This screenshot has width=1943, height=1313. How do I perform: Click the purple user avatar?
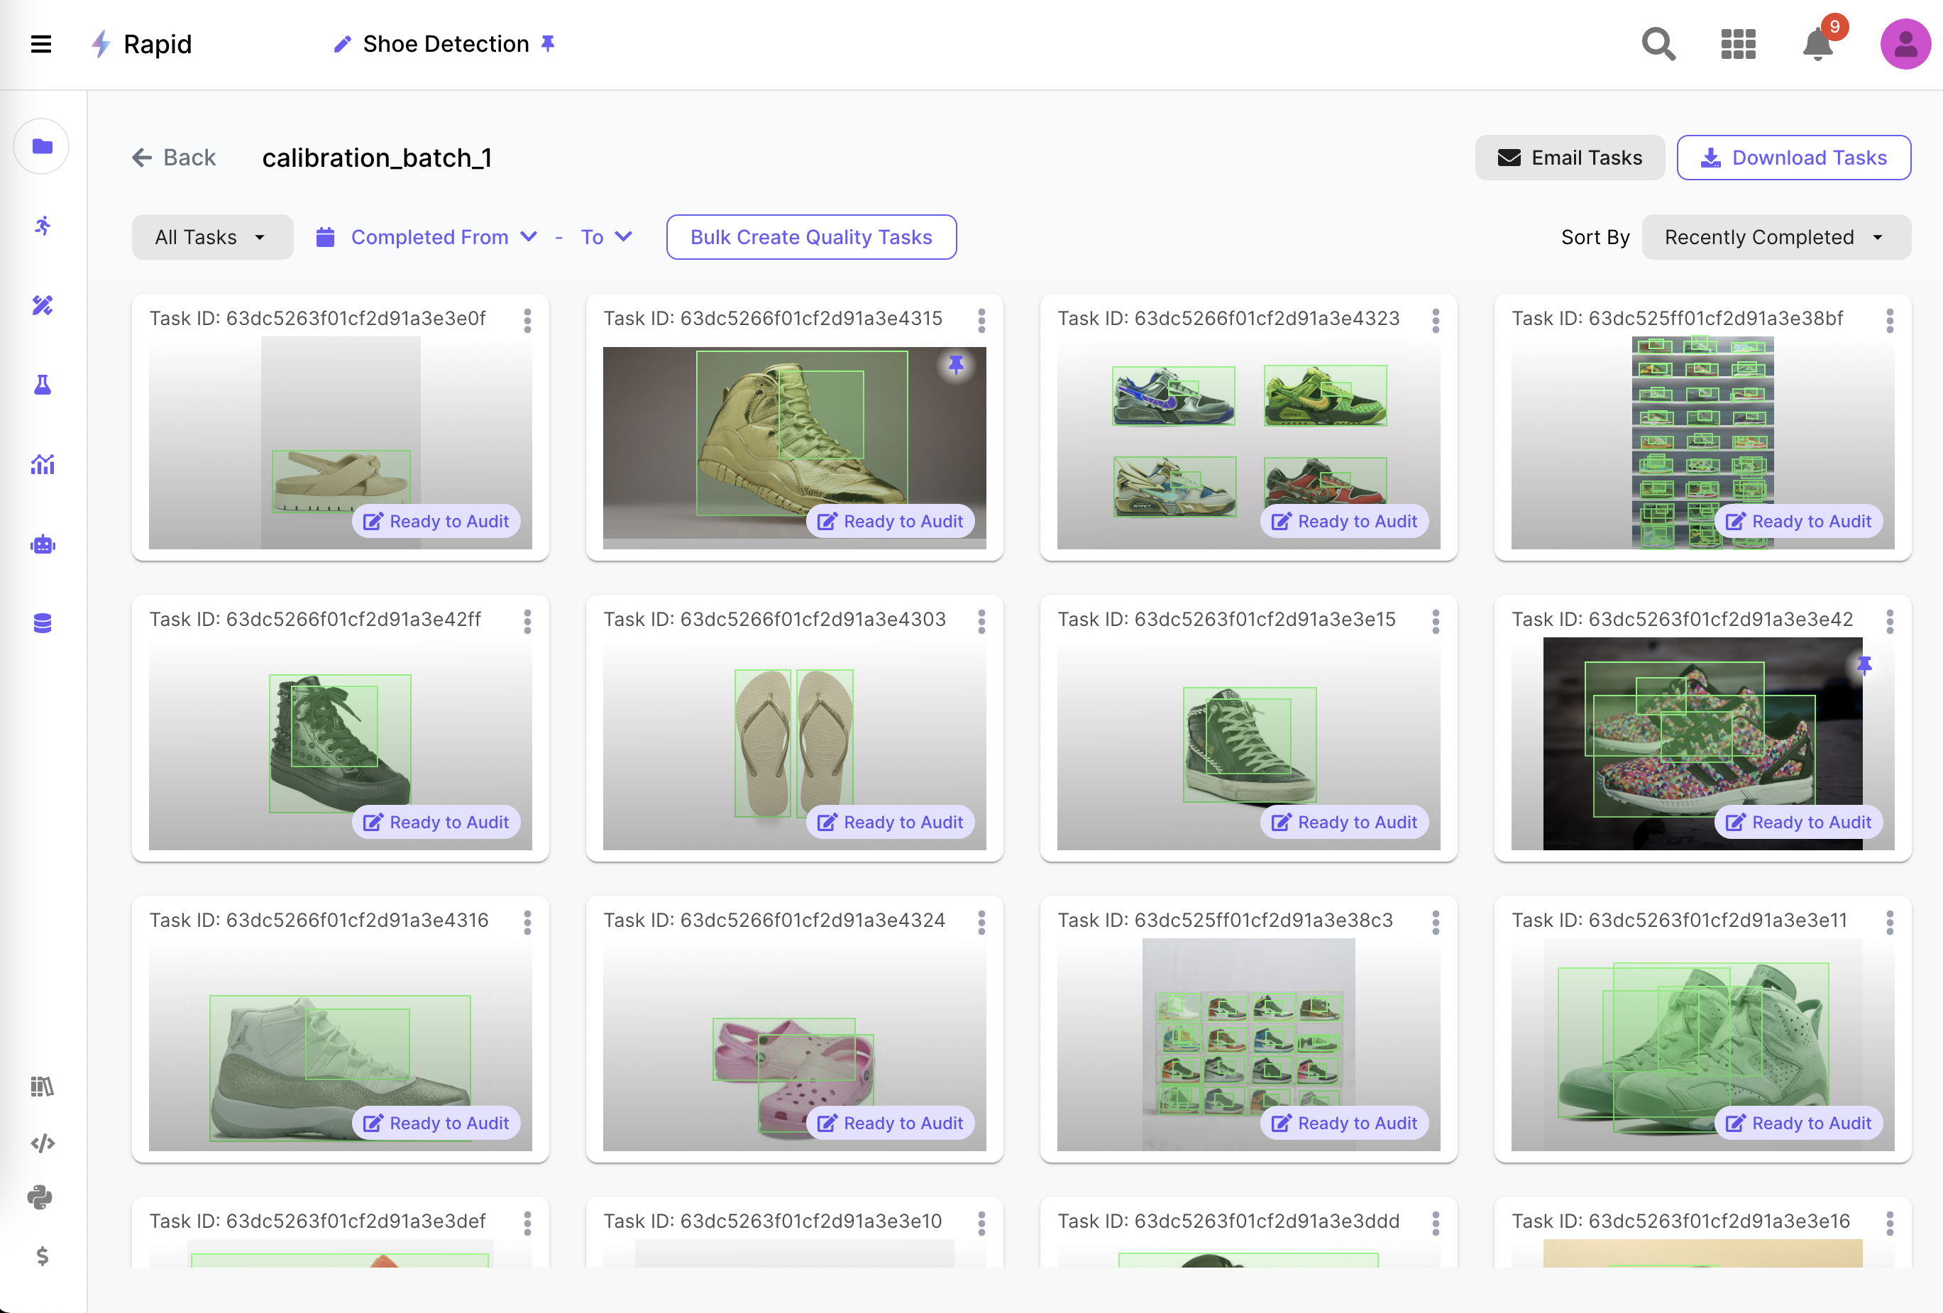pos(1905,43)
